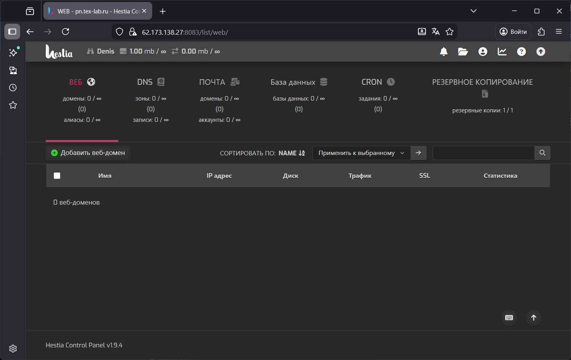The image size is (571, 360).
Task: Click into the domain search input field
Action: click(483, 153)
